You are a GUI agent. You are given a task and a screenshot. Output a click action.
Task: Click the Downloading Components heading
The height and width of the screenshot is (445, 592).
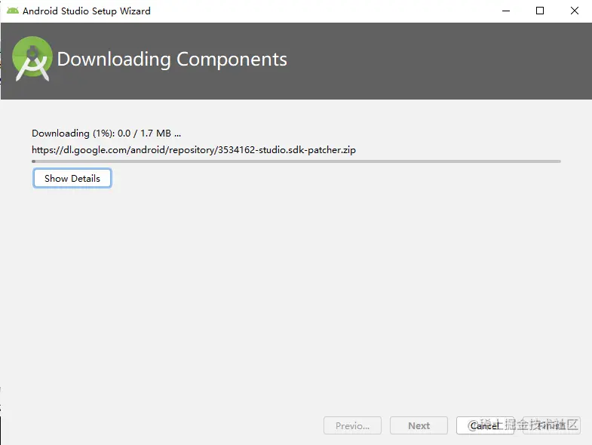tap(172, 60)
